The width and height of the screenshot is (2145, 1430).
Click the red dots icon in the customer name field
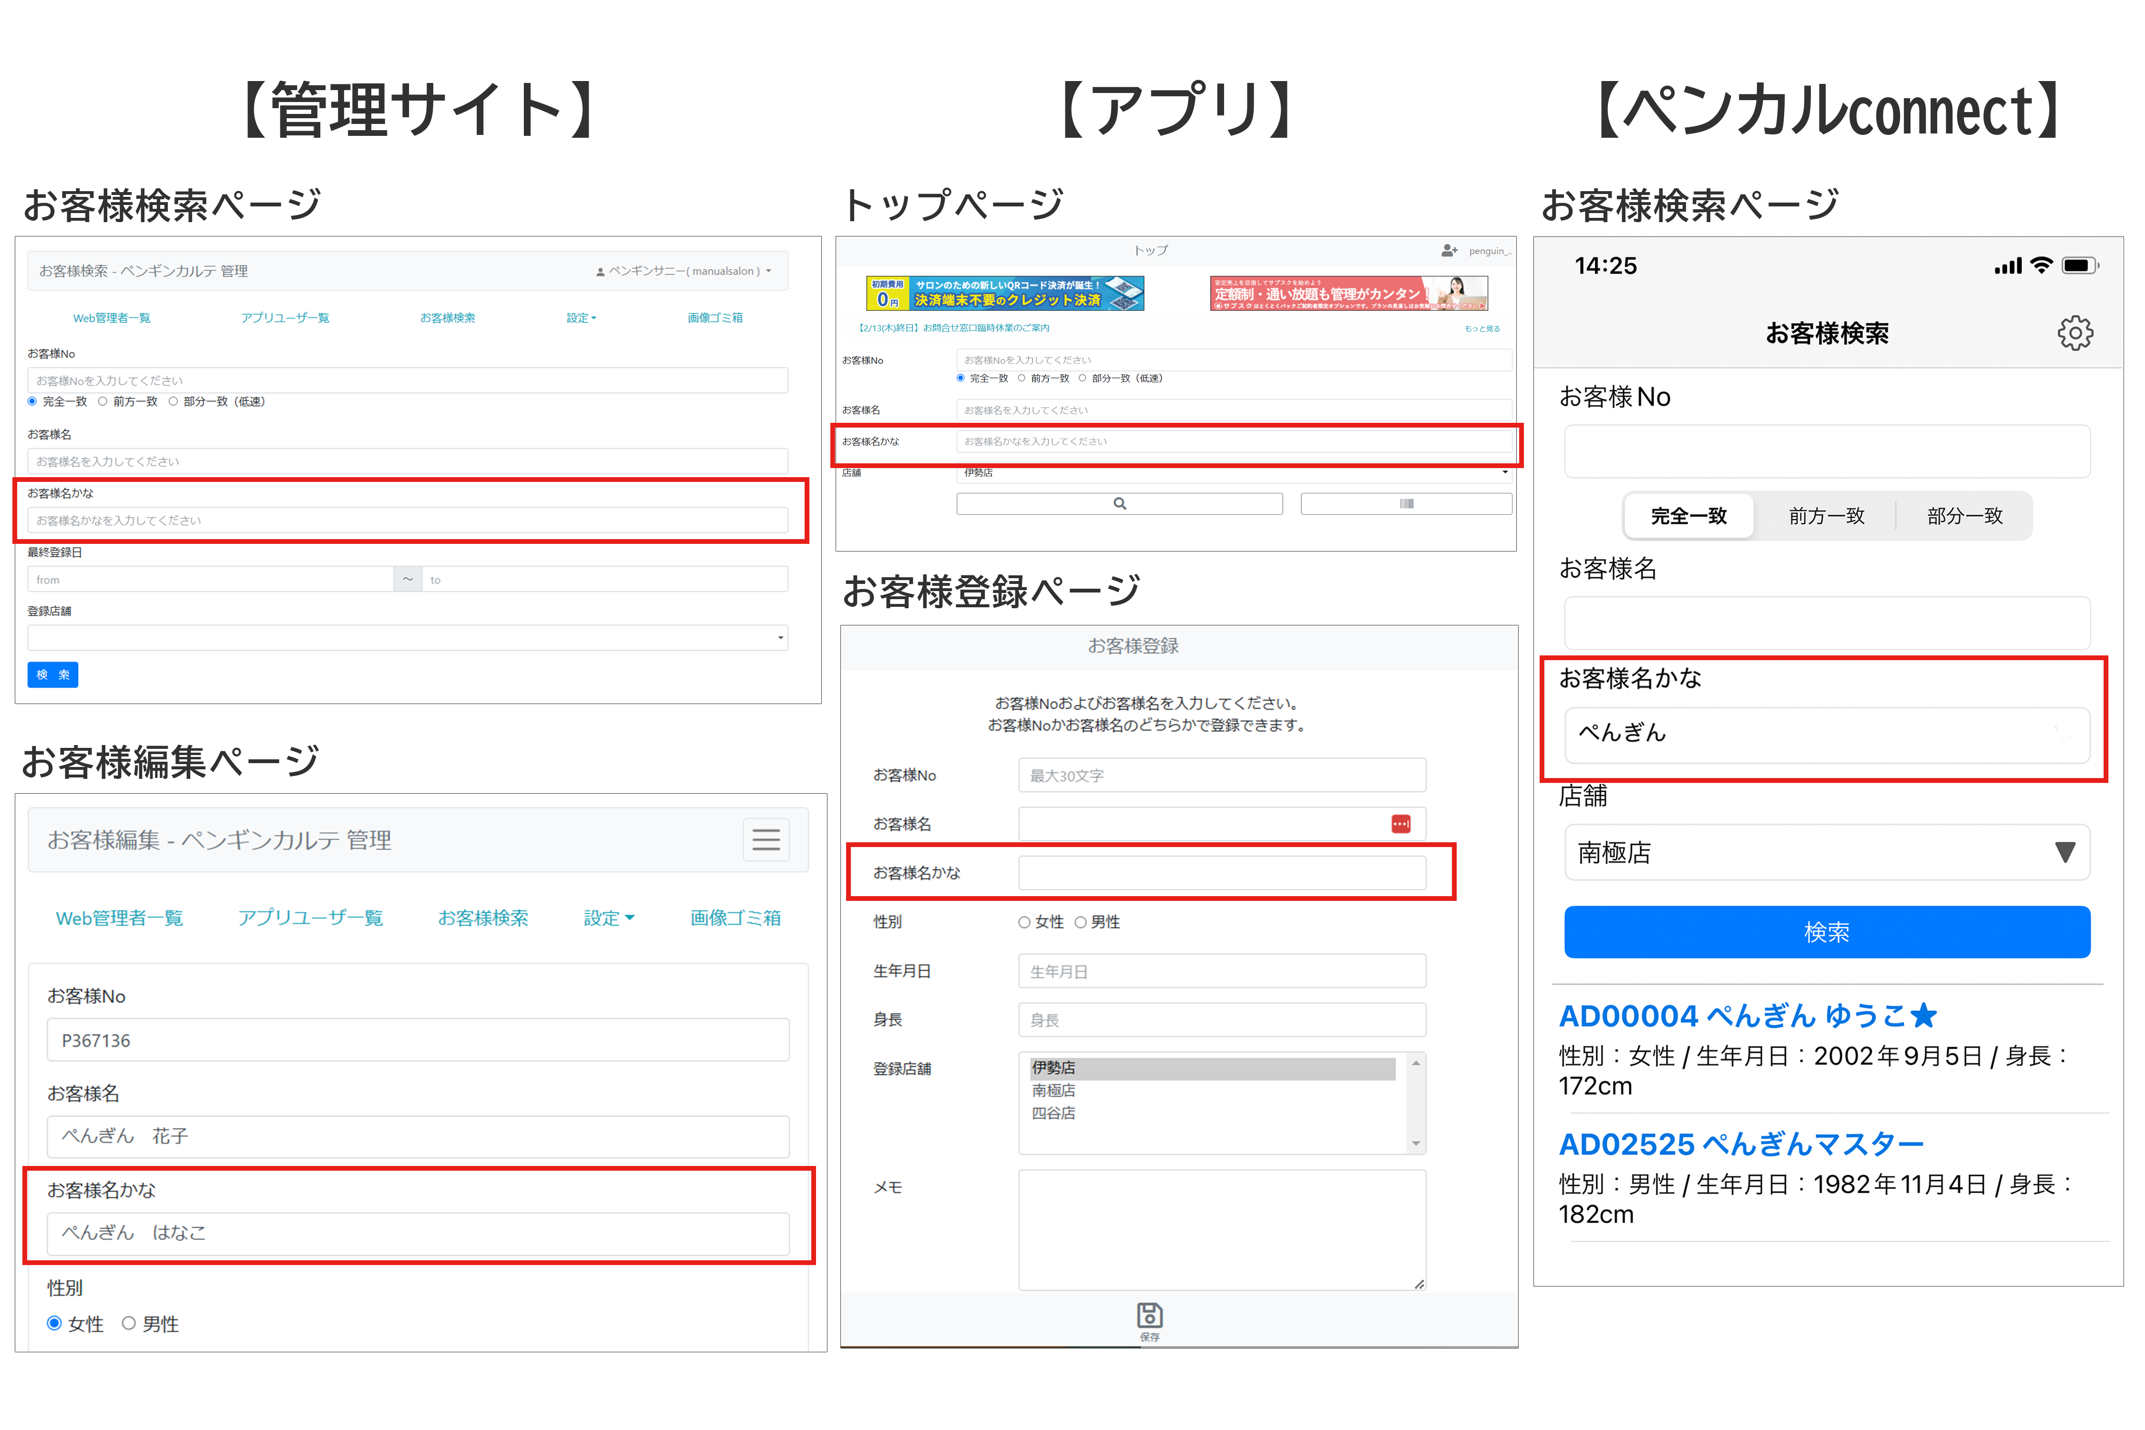point(1400,824)
